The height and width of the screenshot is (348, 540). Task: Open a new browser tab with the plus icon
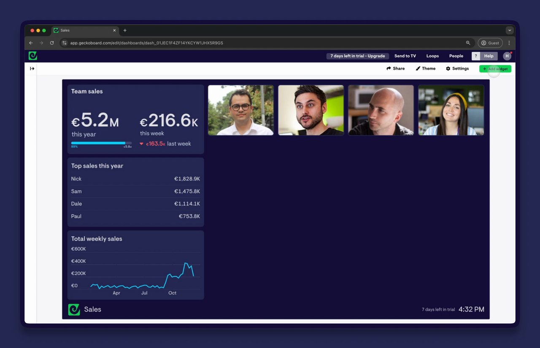125,30
